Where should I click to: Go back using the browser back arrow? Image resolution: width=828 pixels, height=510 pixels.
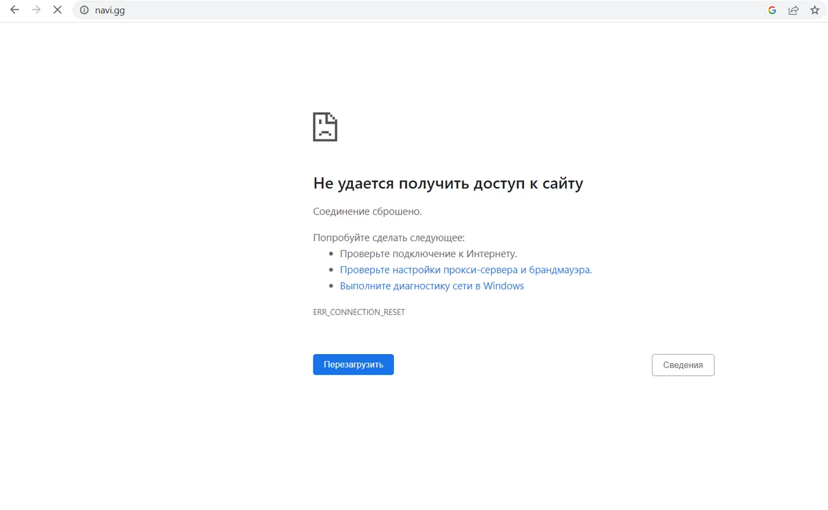[x=15, y=10]
